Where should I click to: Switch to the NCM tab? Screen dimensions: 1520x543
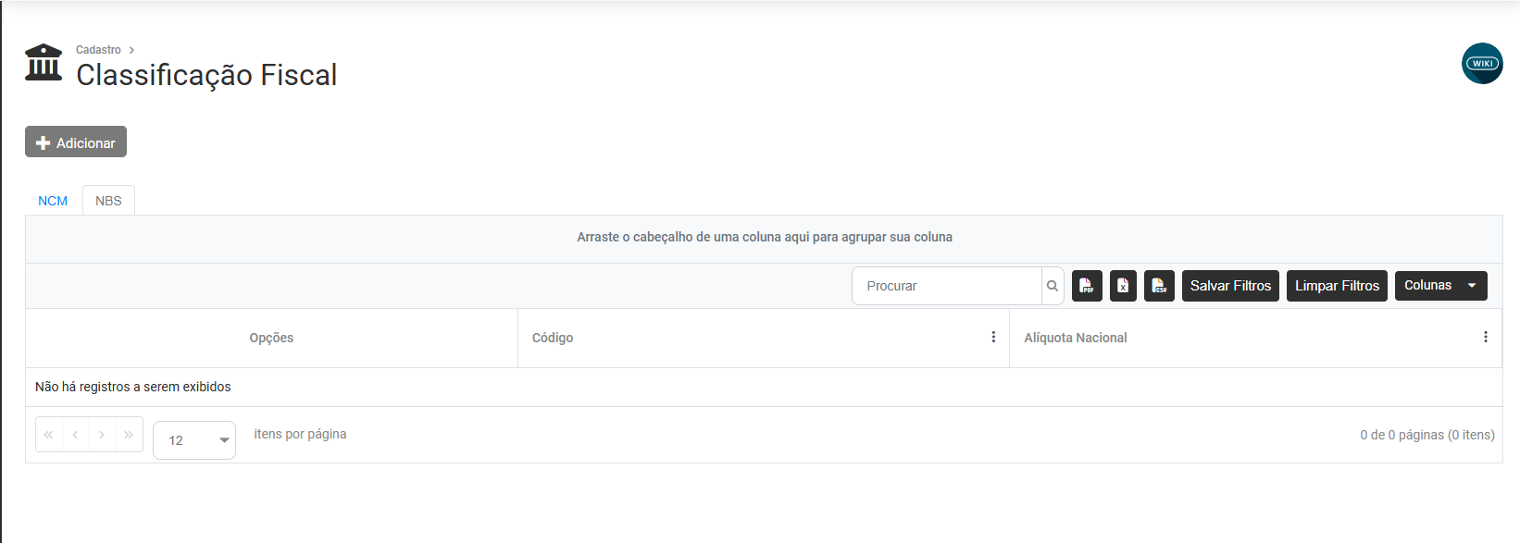(x=53, y=201)
